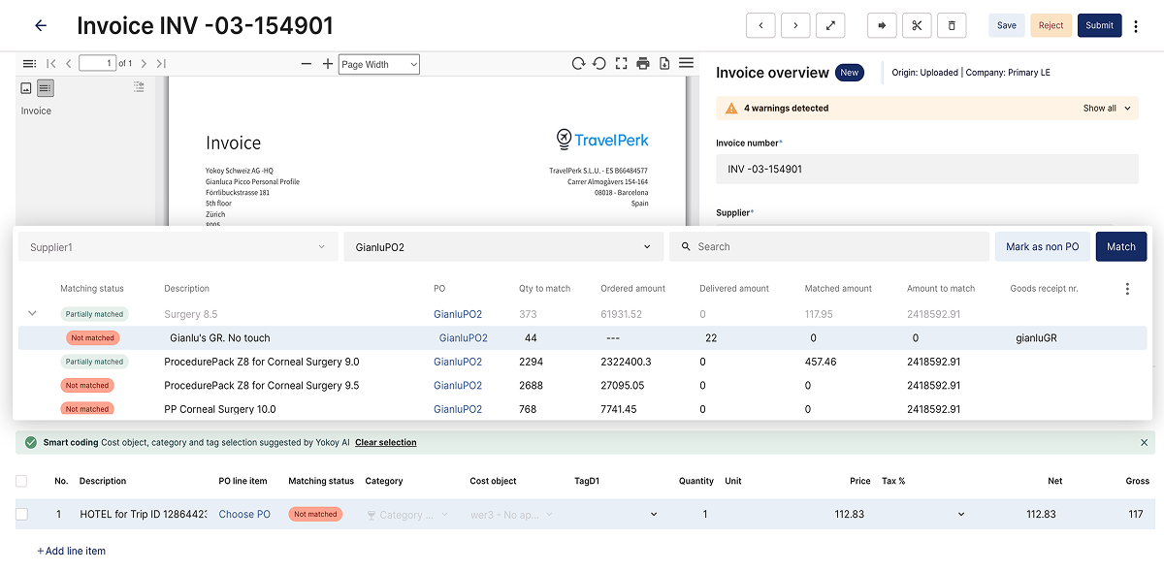The image size is (1164, 571).
Task: Click the Match button
Action: pyautogui.click(x=1120, y=246)
